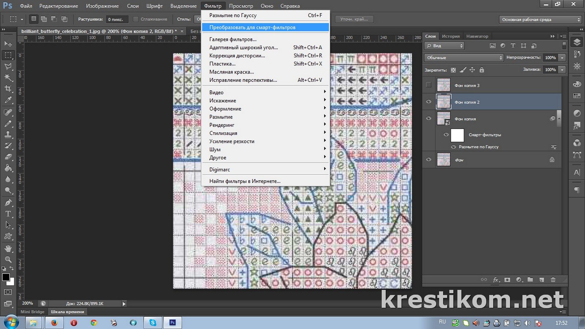Click the delete layer trash icon
The image size is (585, 329).
(553, 280)
